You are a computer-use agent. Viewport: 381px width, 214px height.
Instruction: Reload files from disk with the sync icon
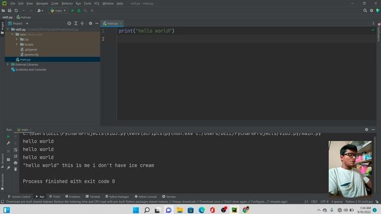coord(16,11)
